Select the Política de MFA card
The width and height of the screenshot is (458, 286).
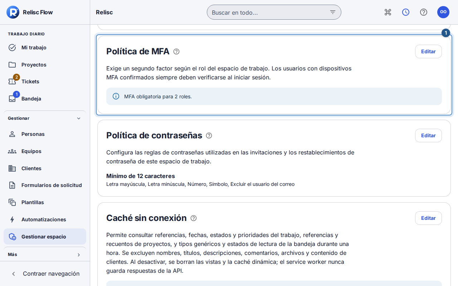click(274, 75)
